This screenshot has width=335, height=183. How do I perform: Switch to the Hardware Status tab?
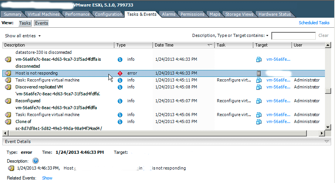(274, 14)
